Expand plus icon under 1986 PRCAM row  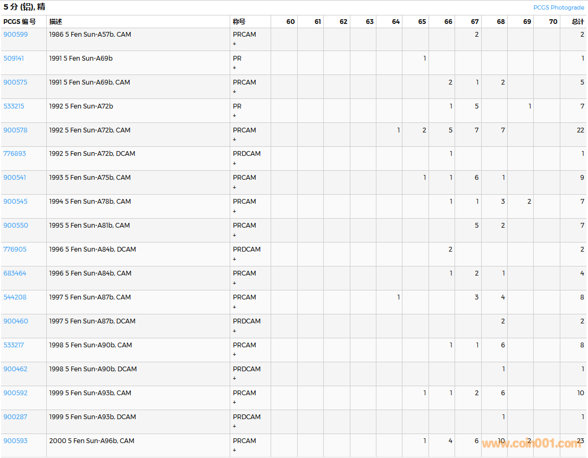pyautogui.click(x=234, y=44)
